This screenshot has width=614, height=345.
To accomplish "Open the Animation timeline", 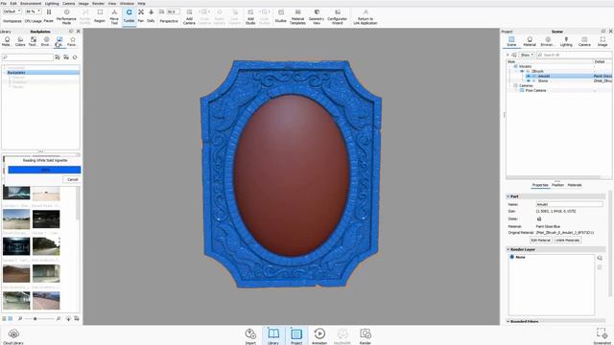I will coord(319,336).
